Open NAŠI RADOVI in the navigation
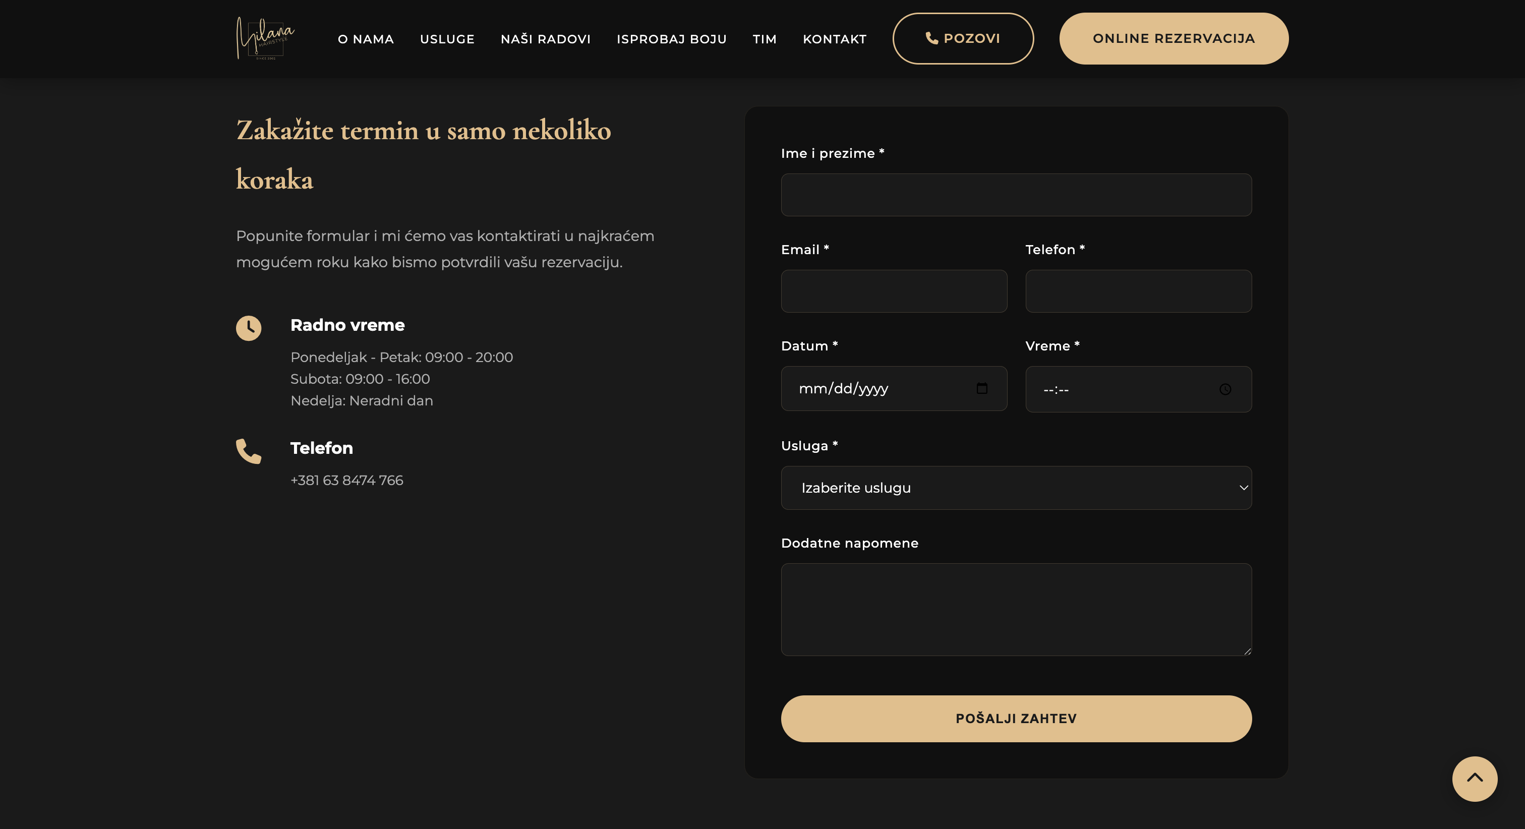 [x=545, y=39]
